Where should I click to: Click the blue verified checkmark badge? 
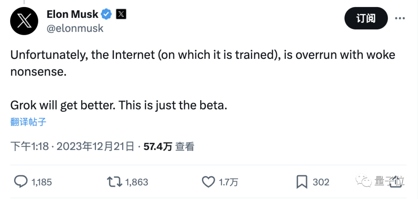106,15
